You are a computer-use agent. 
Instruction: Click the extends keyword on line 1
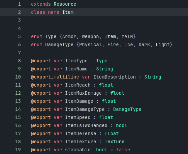pos(41,4)
